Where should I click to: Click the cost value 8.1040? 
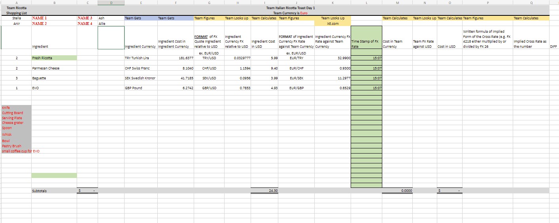(176, 68)
